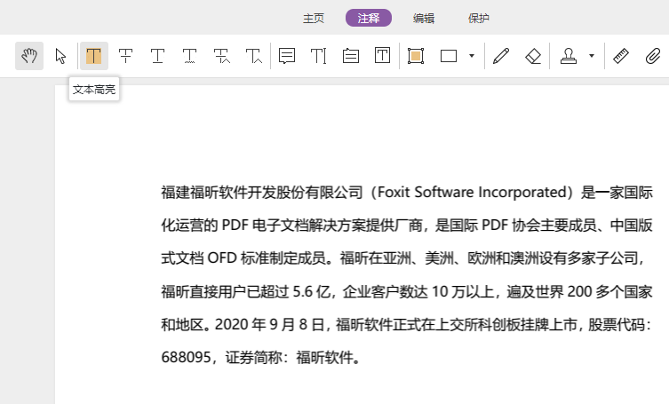The height and width of the screenshot is (404, 669).
Task: Click the text "OFD" in the third line
Action: [222, 258]
